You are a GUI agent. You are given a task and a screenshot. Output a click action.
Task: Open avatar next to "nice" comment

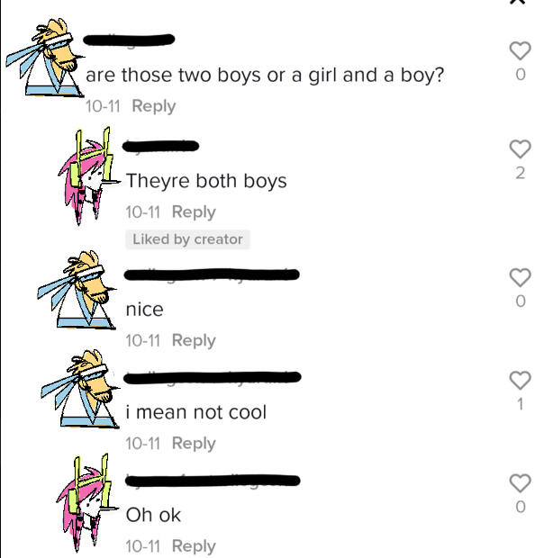click(77, 290)
